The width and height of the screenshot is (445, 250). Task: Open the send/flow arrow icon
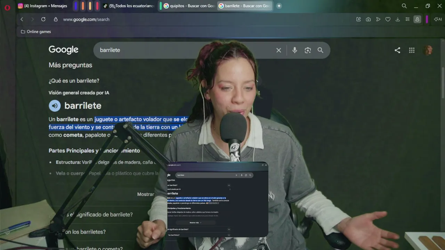(378, 19)
